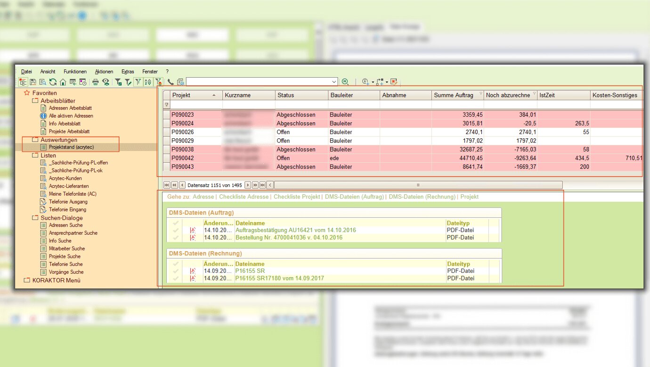Screen dimensions: 650x367
Task: Click the printer icon in toolbar
Action: coord(96,82)
